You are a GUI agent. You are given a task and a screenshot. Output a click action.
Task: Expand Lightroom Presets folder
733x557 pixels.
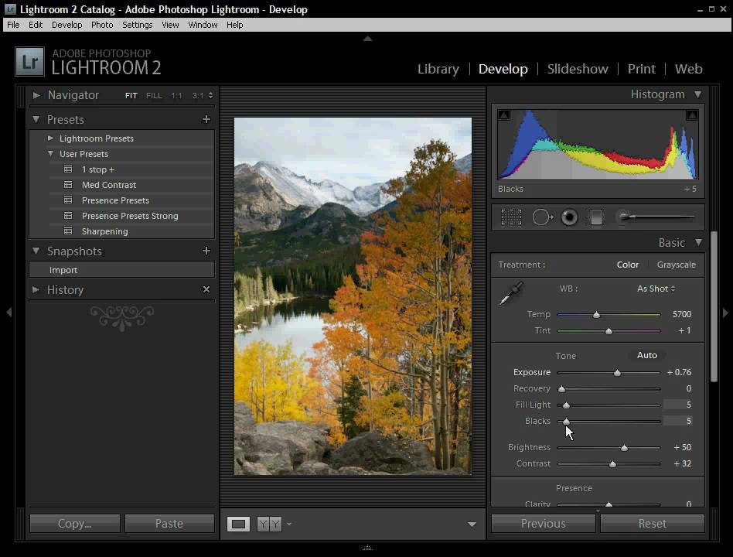coord(50,138)
